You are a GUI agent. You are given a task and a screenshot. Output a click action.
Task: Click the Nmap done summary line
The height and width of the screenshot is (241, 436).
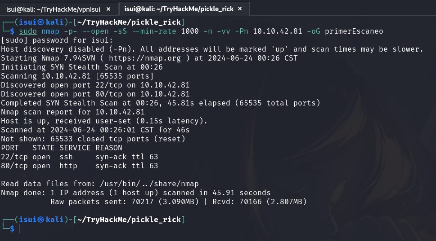point(135,193)
